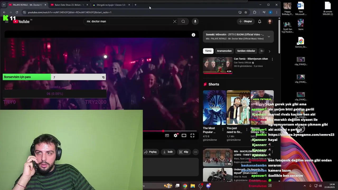The height and width of the screenshot is (190, 338).
Task: Open YouTube notifications bell
Action: pos(260,21)
